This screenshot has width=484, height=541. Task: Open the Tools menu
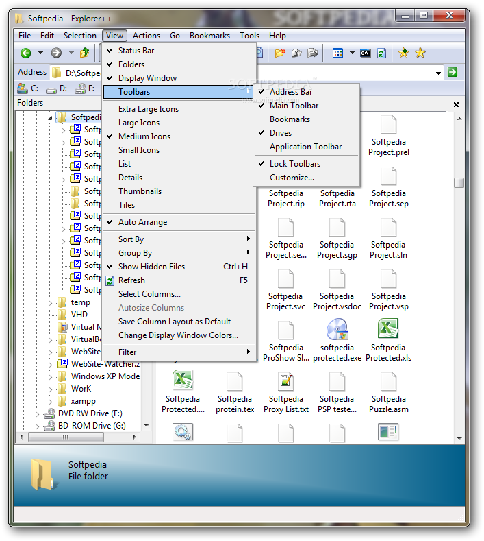[x=249, y=36]
